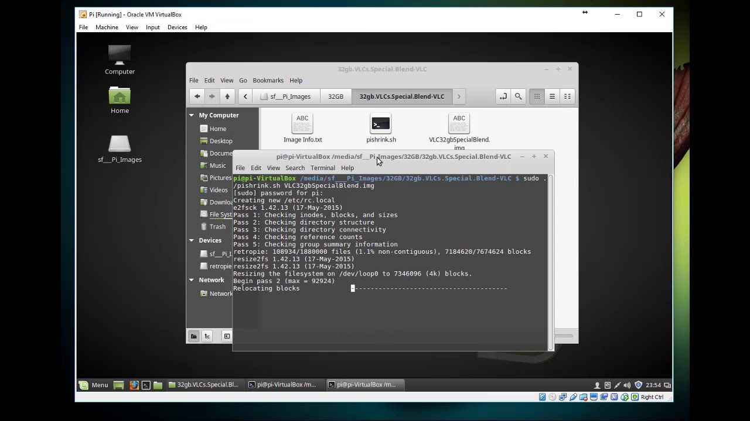This screenshot has height=421, width=750.
Task: Open Home folder desktop icon
Action: click(120, 100)
